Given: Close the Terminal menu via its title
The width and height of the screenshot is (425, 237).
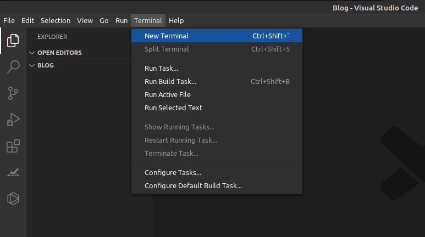Looking at the screenshot, I should (148, 20).
